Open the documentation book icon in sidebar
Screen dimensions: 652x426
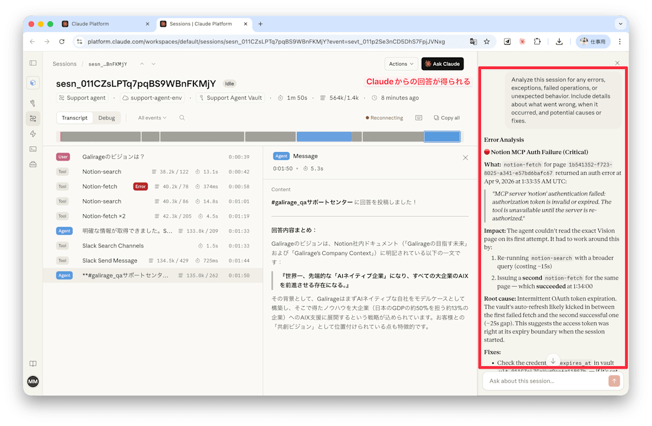click(33, 364)
